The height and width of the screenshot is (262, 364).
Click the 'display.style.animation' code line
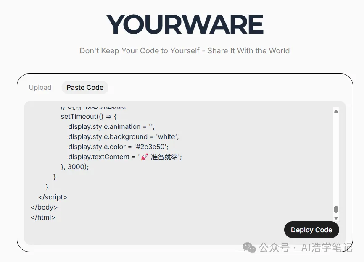(x=111, y=127)
